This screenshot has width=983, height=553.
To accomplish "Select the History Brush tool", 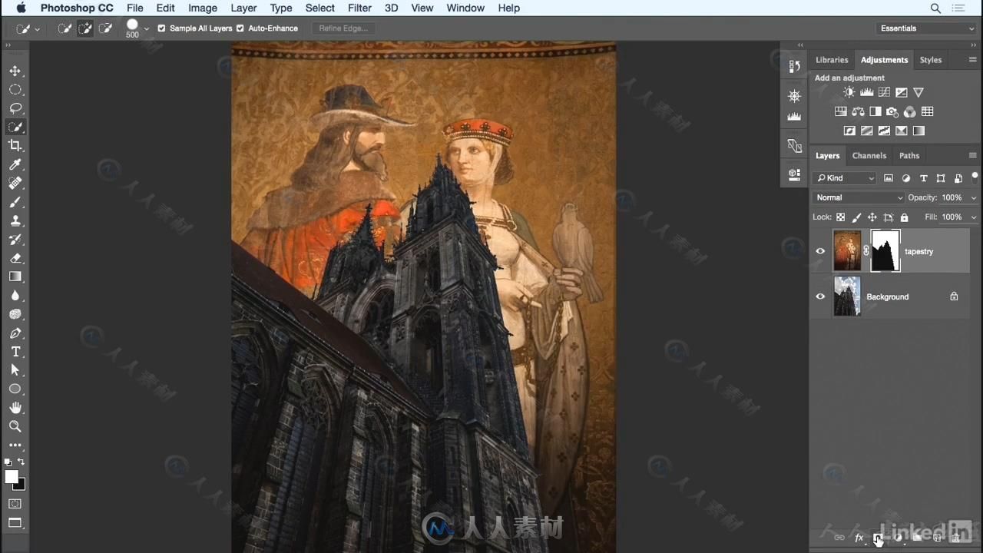I will click(15, 239).
